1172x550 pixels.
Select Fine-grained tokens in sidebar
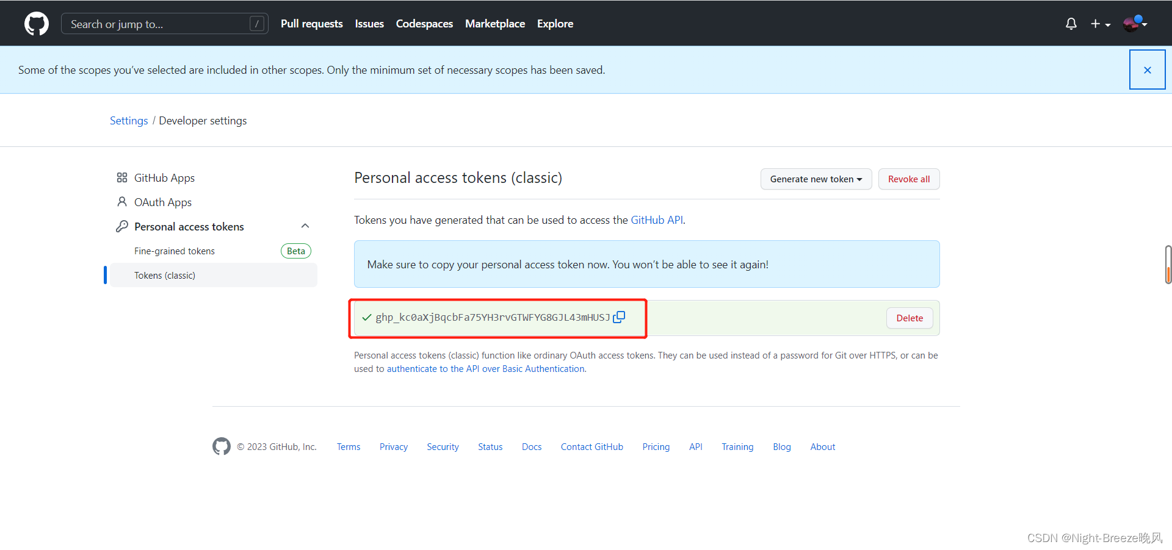(x=175, y=251)
